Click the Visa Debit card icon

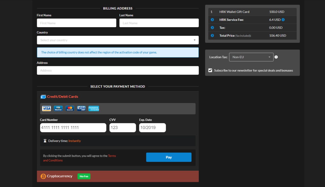pos(82,109)
